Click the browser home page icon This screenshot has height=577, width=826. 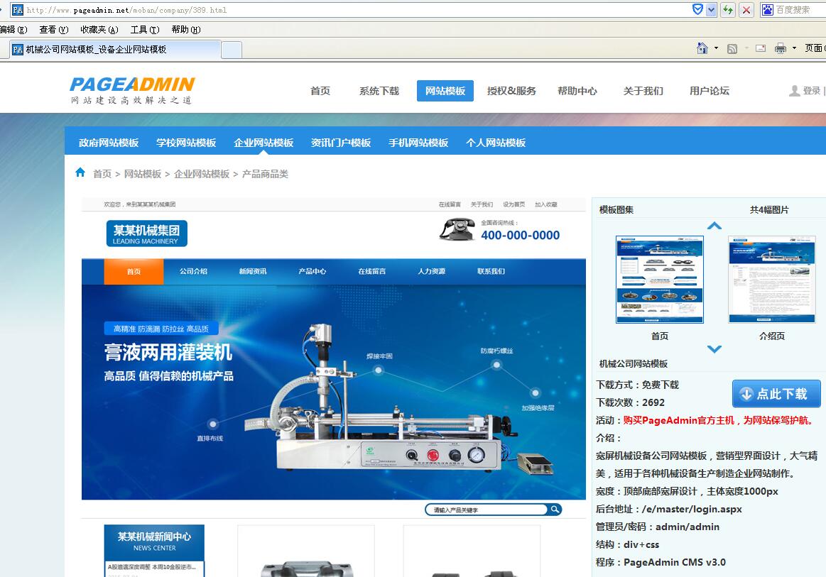pos(702,48)
